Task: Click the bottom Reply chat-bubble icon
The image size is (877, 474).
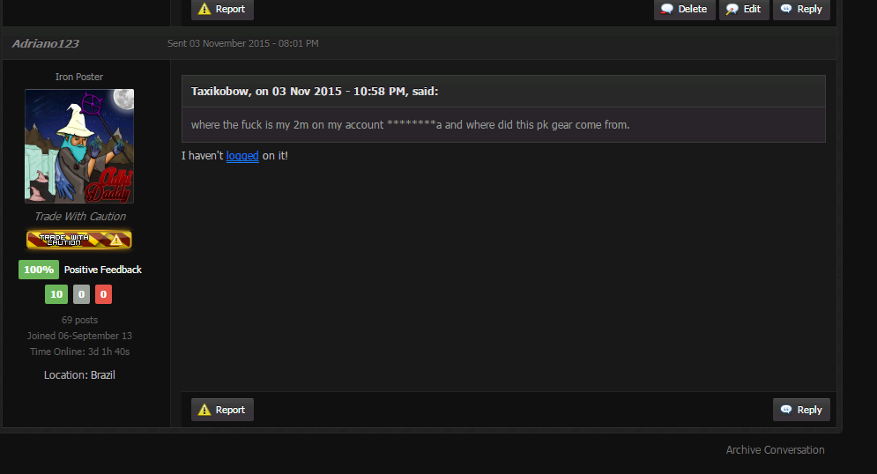Action: (786, 410)
